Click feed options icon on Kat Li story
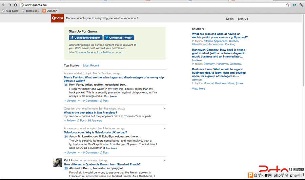 pyautogui.click(x=165, y=160)
